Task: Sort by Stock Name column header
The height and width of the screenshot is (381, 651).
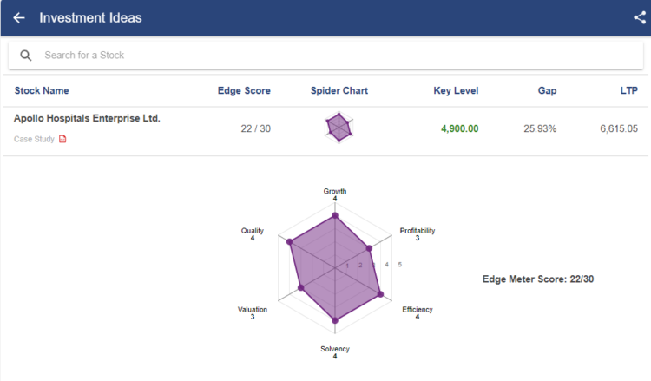Action: click(42, 90)
